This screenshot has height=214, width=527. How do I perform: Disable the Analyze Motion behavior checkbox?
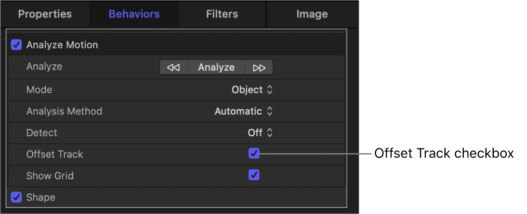(16, 45)
